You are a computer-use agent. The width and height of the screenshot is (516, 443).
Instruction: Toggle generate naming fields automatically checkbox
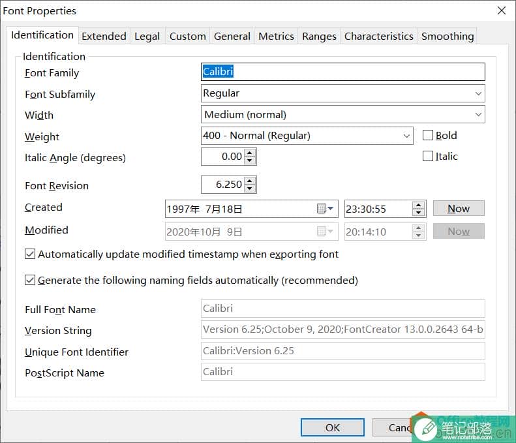[x=30, y=280]
